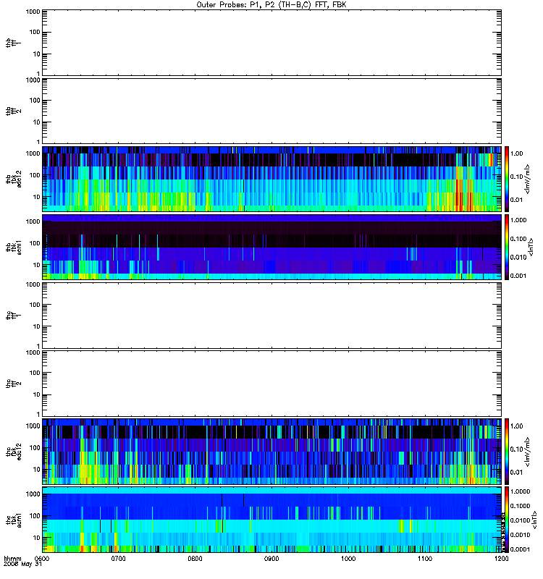Click the empty thb fff 1 plot panel
This screenshot has height=579, width=543.
click(x=272, y=43)
